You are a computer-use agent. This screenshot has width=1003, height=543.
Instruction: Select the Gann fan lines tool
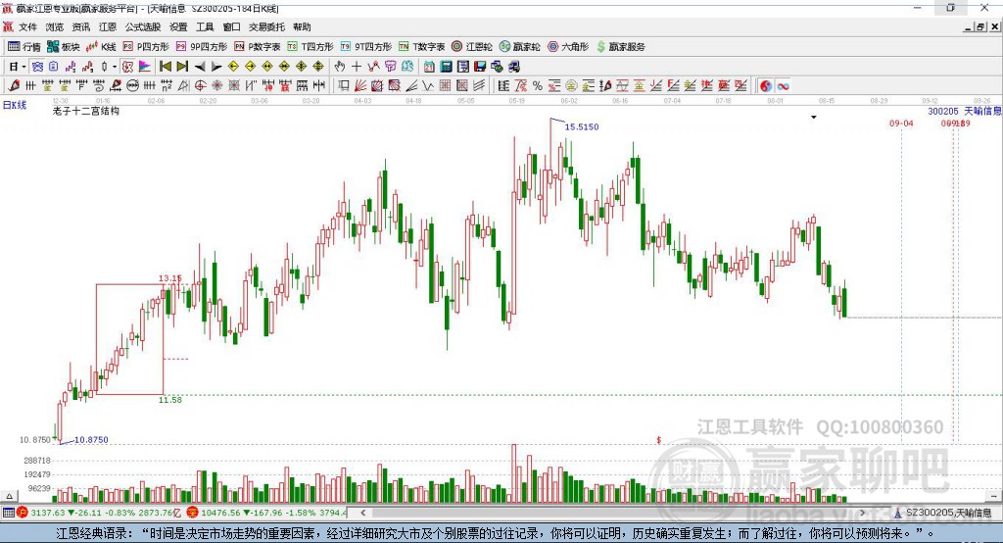pyautogui.click(x=360, y=86)
